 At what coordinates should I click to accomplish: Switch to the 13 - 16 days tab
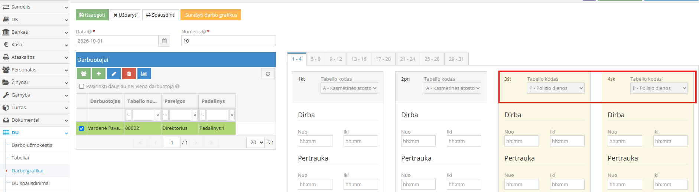[359, 59]
